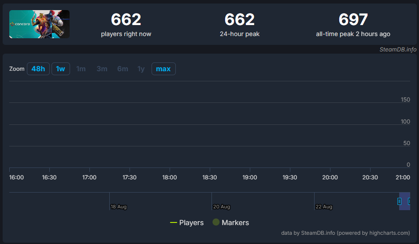Screen dimensions: 419x244
Task: Click the 662 24-hour peak number
Action: tap(240, 19)
